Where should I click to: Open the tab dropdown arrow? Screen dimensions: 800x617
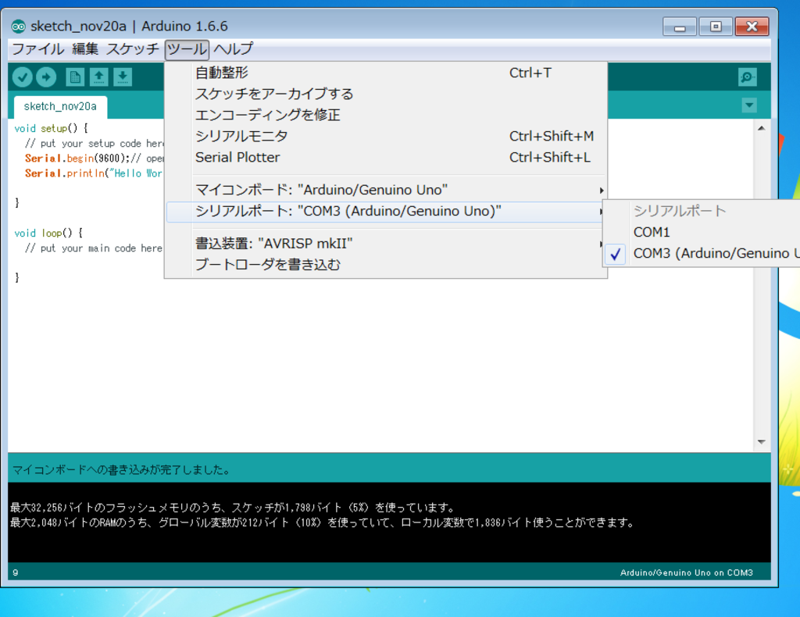(749, 105)
